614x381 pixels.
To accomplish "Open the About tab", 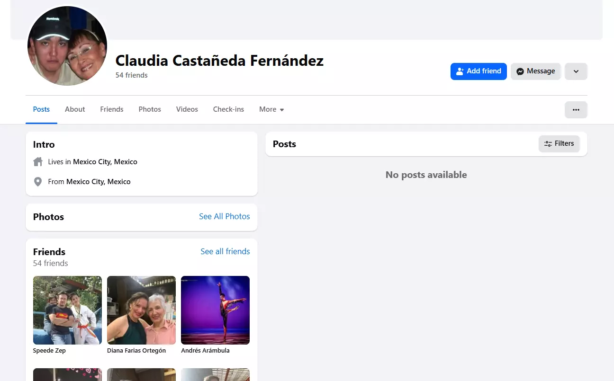I will pyautogui.click(x=75, y=109).
